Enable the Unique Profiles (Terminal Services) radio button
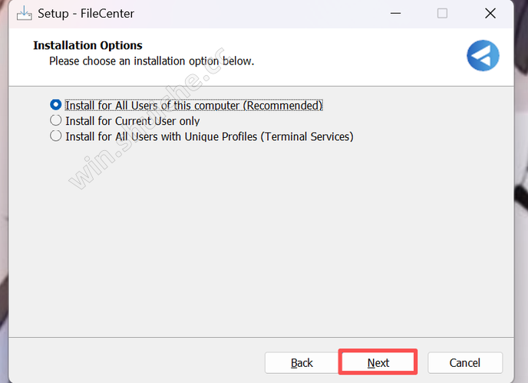 [x=55, y=136]
